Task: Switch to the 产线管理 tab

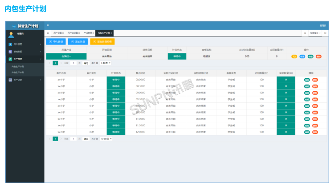Action: click(x=88, y=33)
